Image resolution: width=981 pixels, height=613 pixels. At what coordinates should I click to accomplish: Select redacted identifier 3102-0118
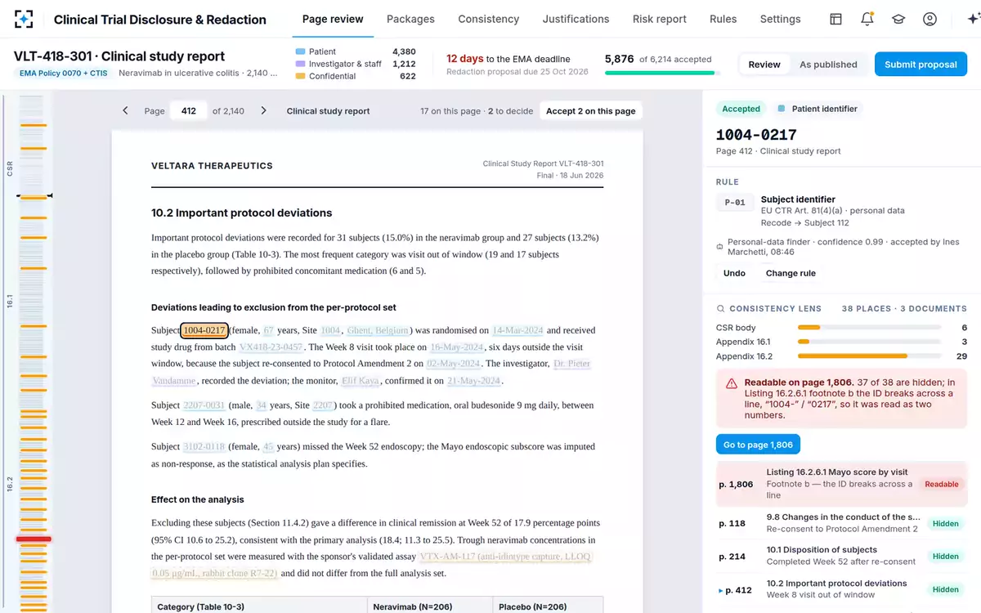click(x=204, y=446)
